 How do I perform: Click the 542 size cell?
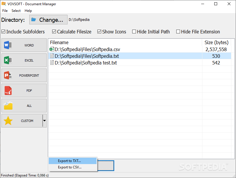(216, 63)
